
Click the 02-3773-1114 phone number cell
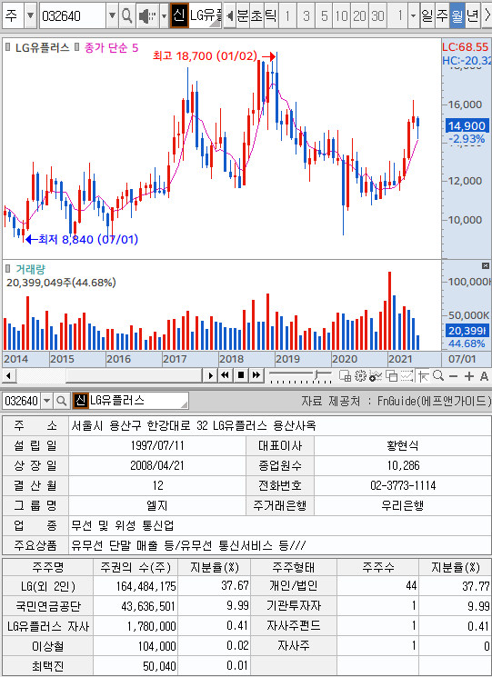403,485
